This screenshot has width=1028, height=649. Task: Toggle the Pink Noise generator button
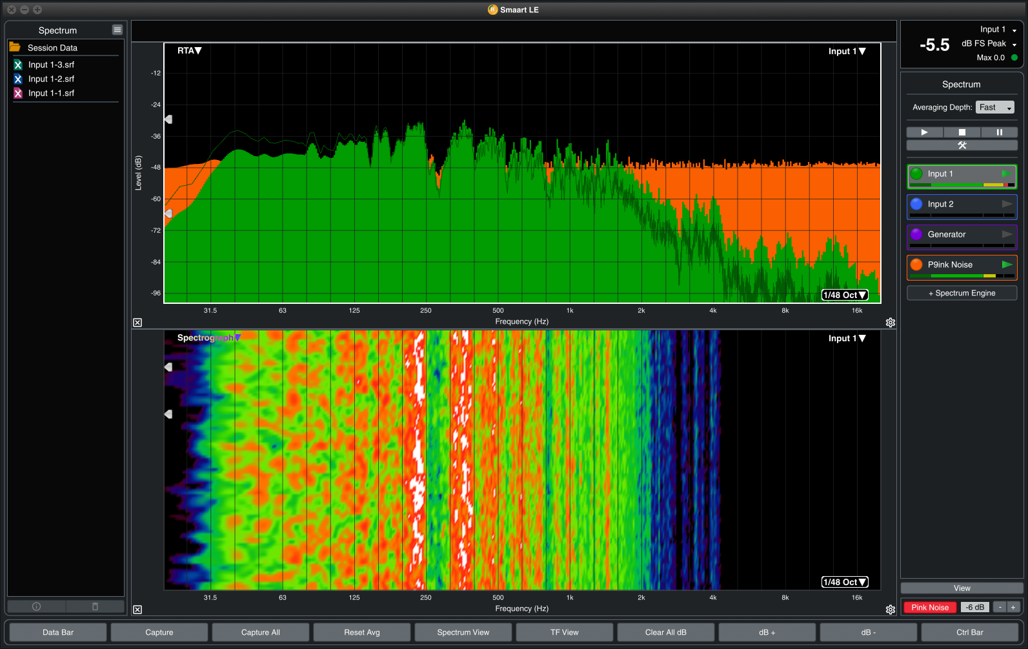(x=930, y=607)
